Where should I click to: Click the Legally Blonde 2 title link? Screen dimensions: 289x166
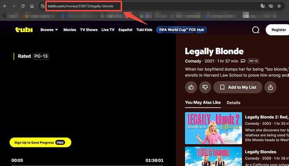tap(267, 117)
